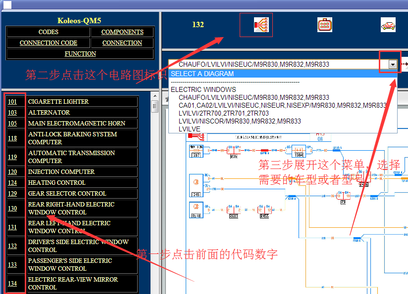Click code 132 link
The width and height of the screenshot is (408, 294).
pyautogui.click(x=12, y=246)
